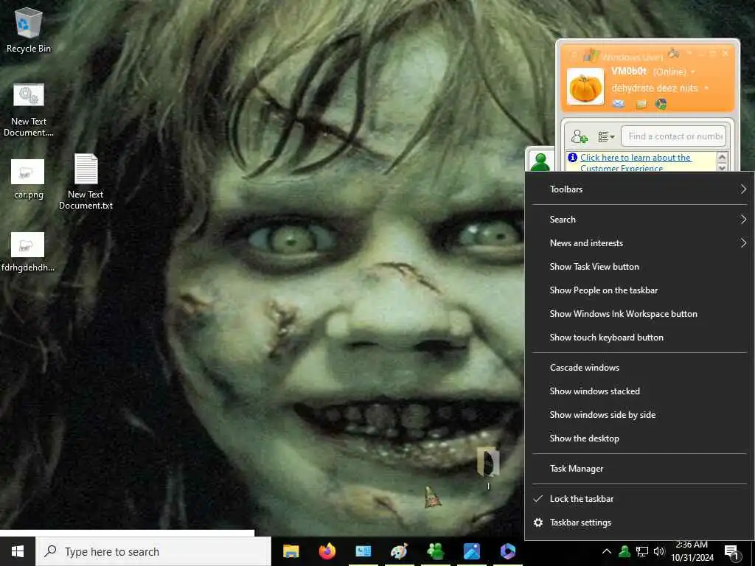The height and width of the screenshot is (566, 755).
Task: Open the Recycle Bin desktop icon
Action: click(x=29, y=29)
